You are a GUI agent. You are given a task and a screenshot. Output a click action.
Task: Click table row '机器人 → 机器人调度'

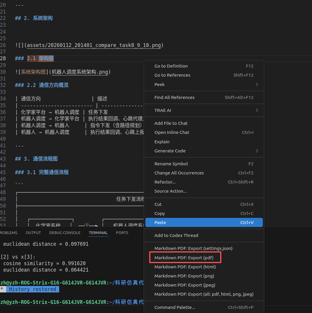click(x=45, y=132)
